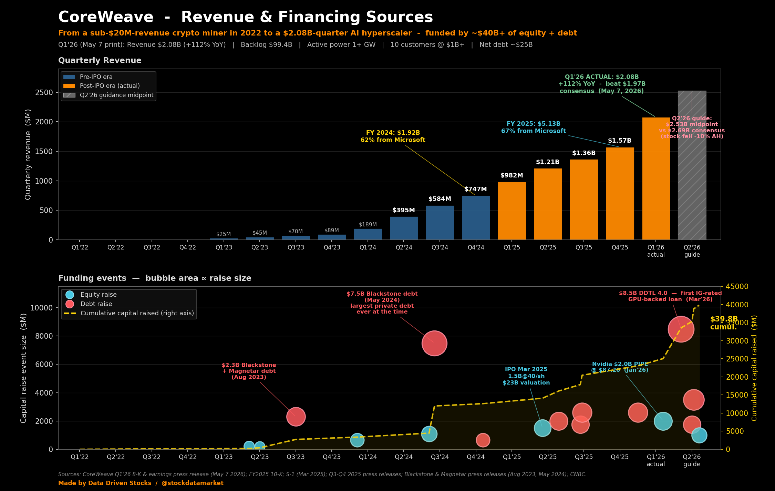
Task: Select the equity bubble just before Q3'24
Action: 429,434
